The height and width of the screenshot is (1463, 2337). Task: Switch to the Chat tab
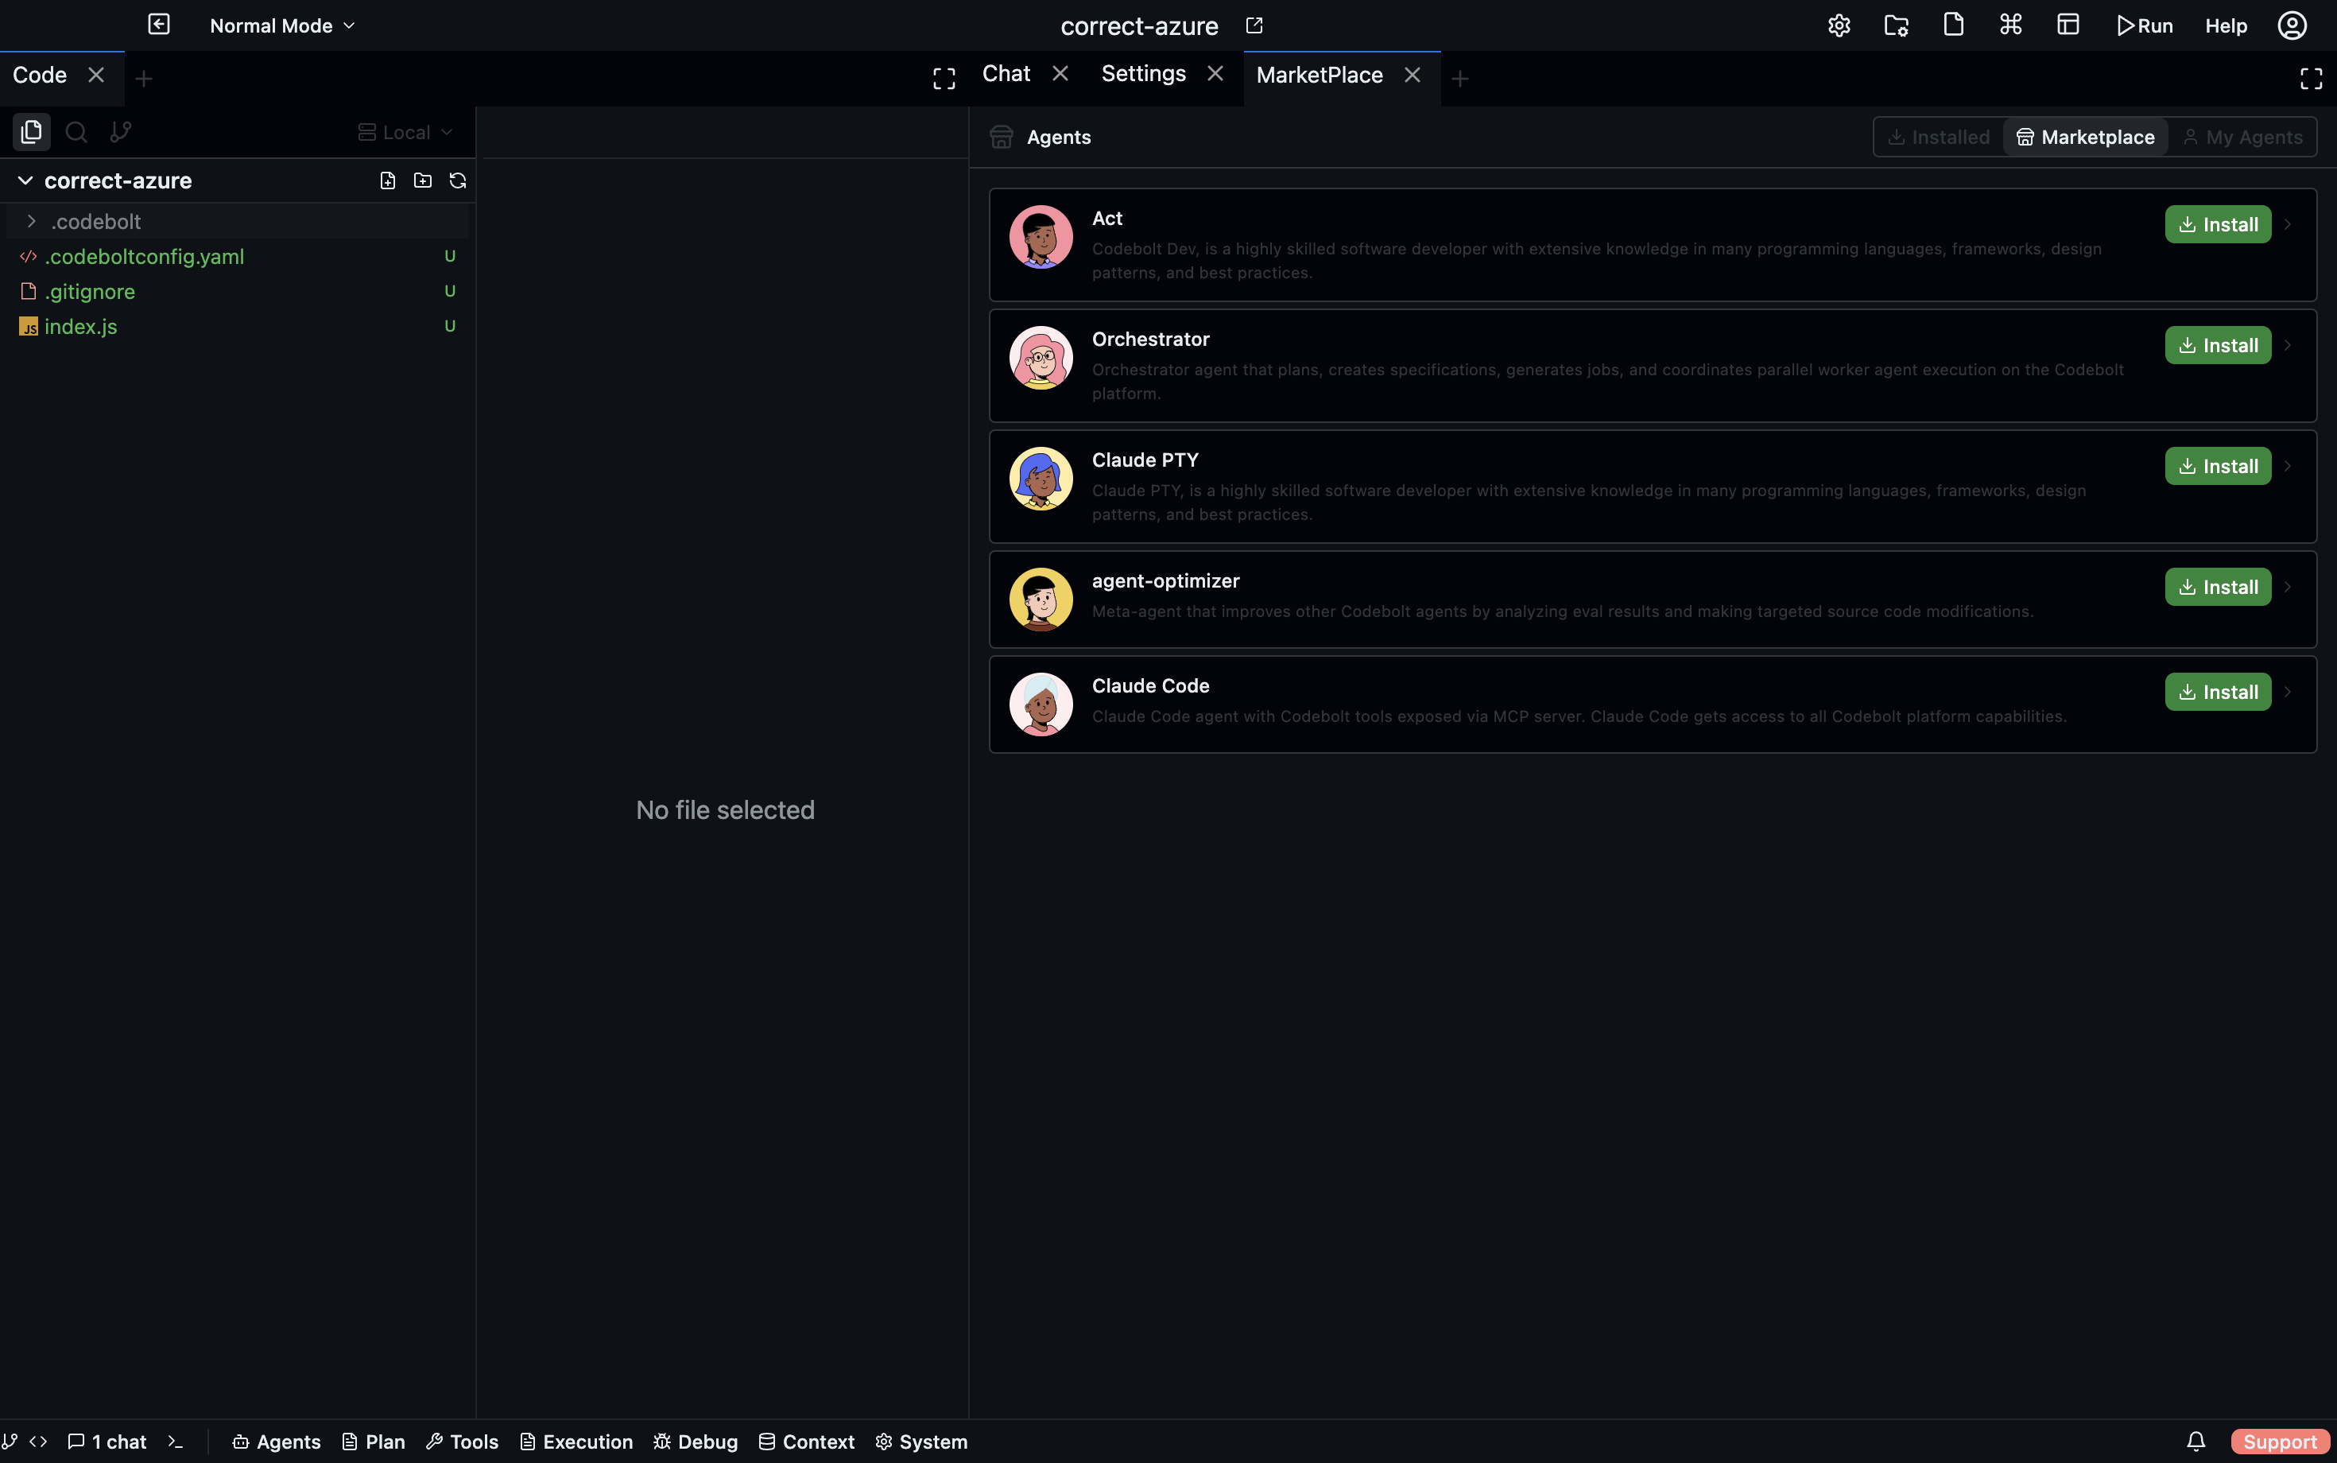pyautogui.click(x=1006, y=73)
